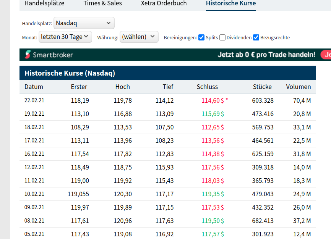Click the Smartbroker banner slogan text

pyautogui.click(x=266, y=55)
